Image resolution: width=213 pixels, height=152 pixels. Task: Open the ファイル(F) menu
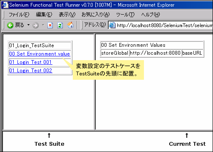coord(19,15)
